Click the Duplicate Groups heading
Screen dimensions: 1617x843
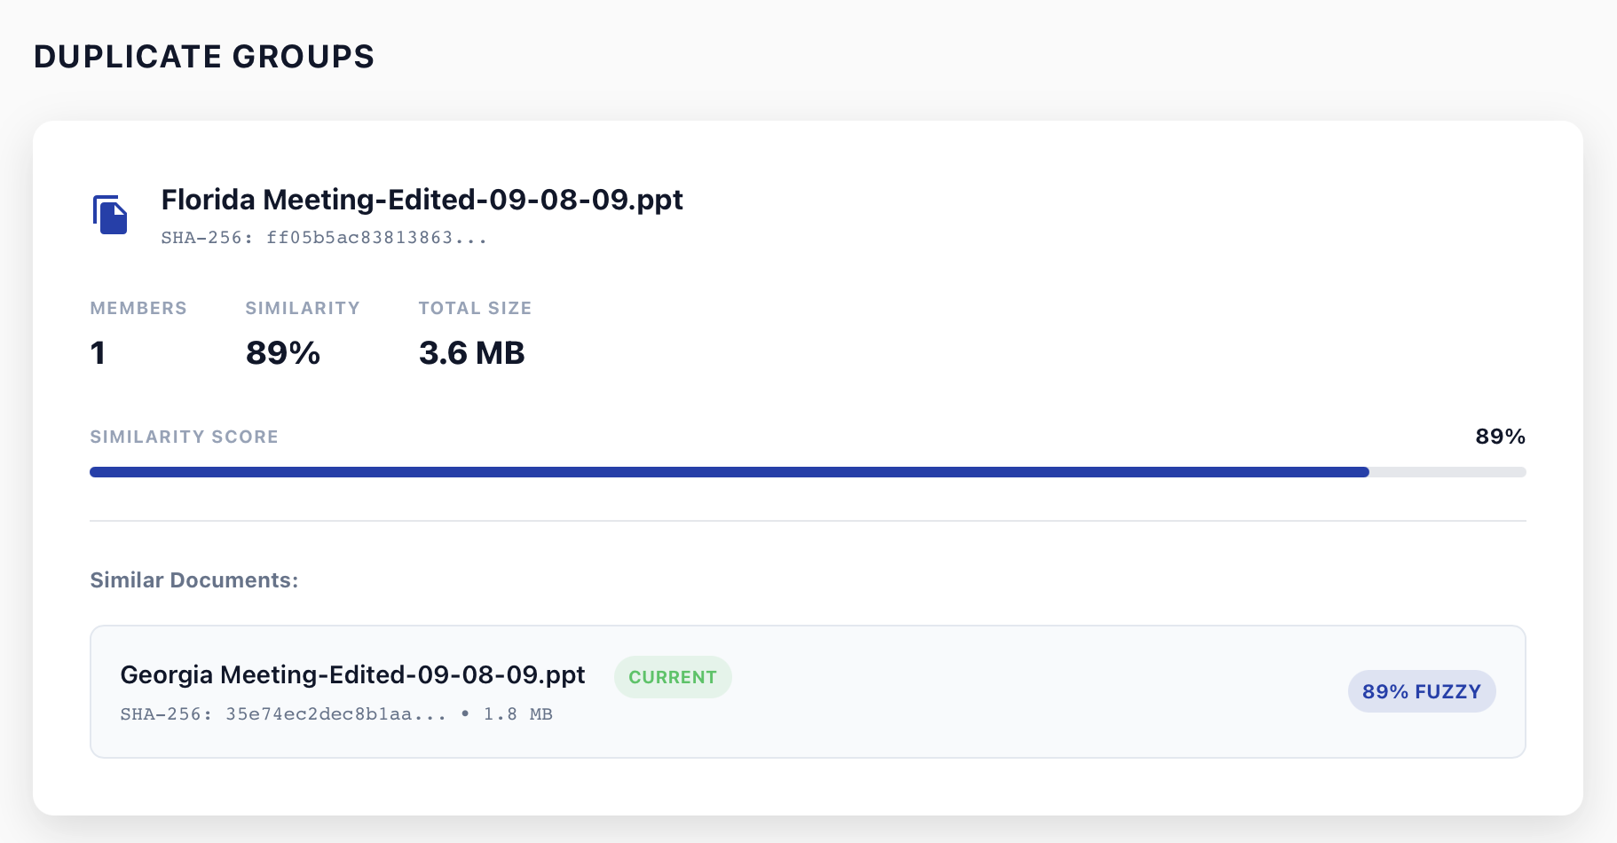point(204,57)
